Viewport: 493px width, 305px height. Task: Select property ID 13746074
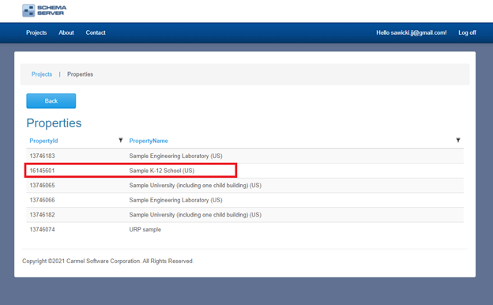tap(42, 229)
